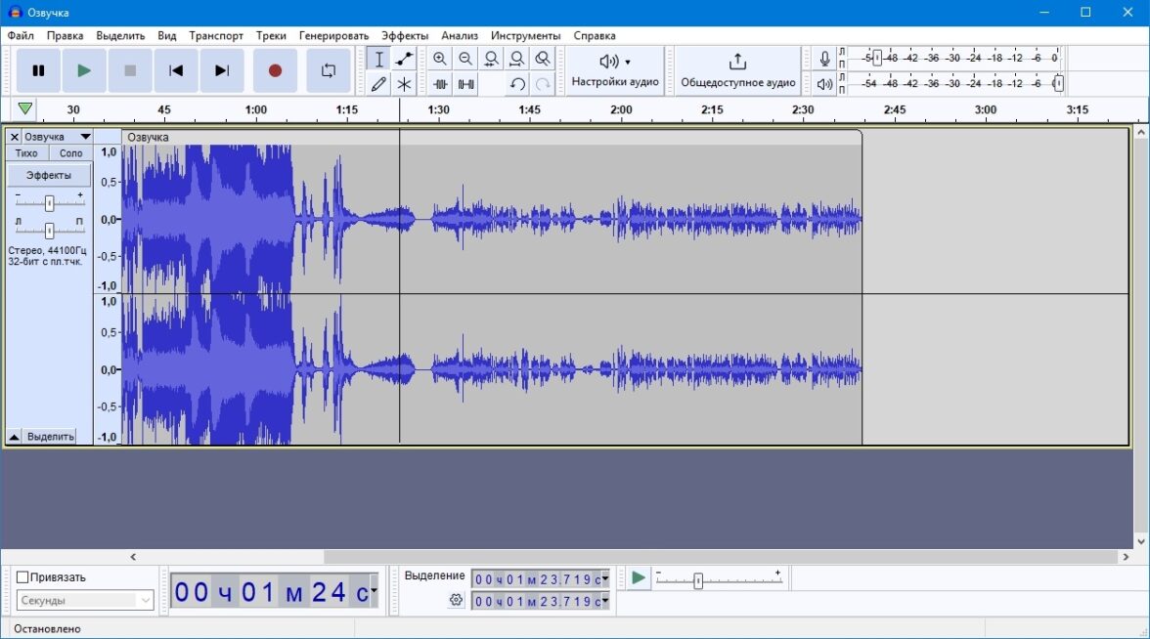The image size is (1150, 639).
Task: Solo the track with Соло
Action: tap(70, 153)
